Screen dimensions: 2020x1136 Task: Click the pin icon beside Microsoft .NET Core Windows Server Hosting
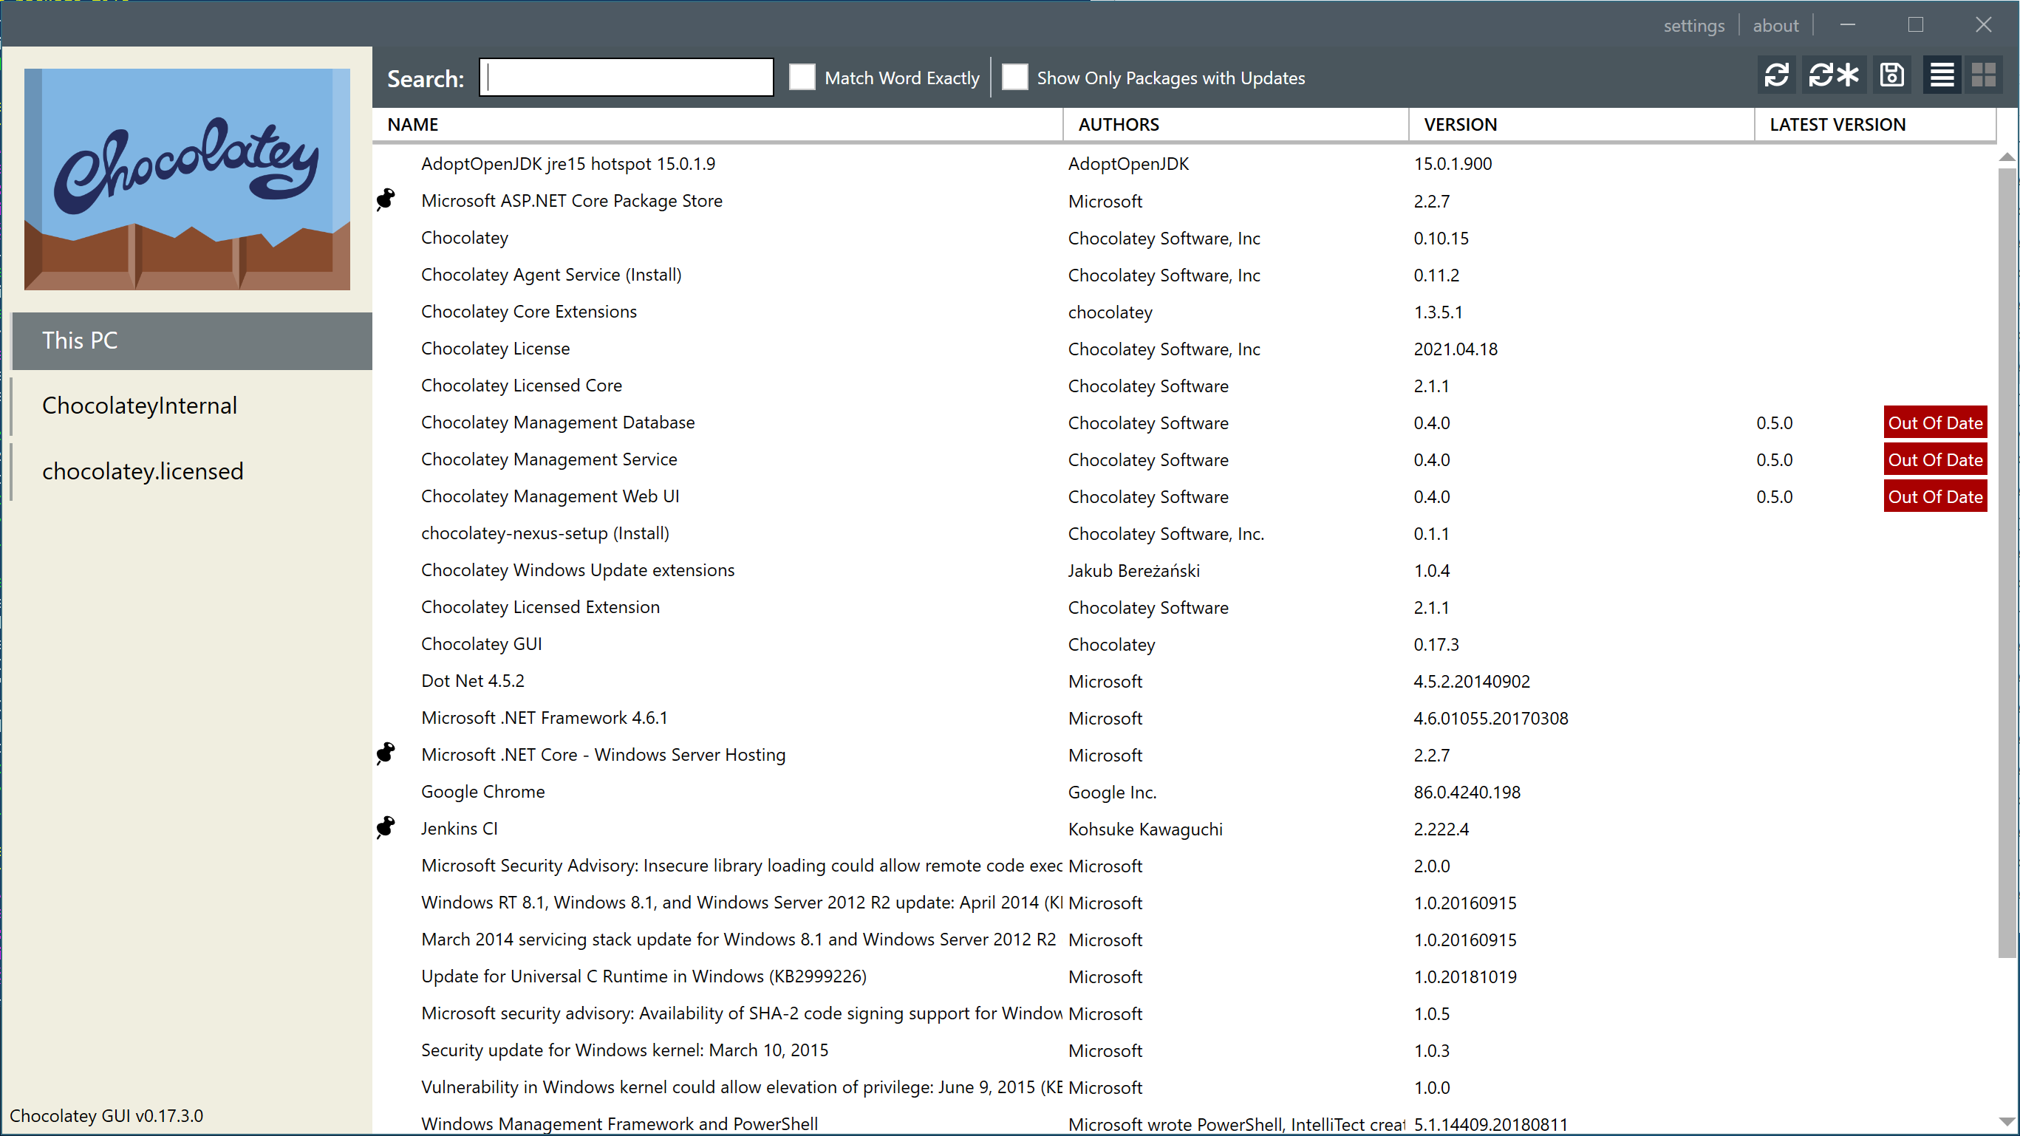pos(385,754)
